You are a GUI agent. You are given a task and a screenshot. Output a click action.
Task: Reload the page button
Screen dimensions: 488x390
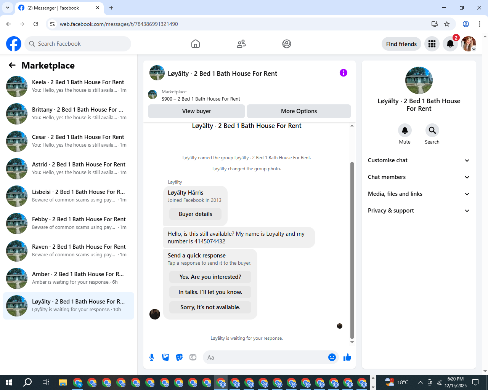(x=36, y=24)
